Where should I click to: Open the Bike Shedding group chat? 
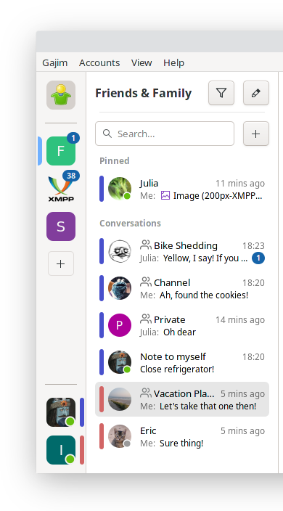(182, 251)
